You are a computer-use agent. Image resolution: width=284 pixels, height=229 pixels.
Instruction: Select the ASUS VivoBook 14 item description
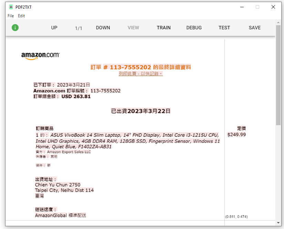click(x=128, y=141)
